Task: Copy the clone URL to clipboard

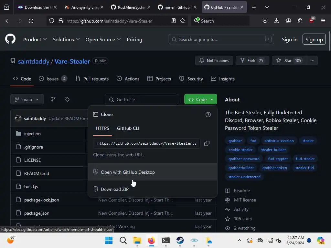Action: coord(207,143)
